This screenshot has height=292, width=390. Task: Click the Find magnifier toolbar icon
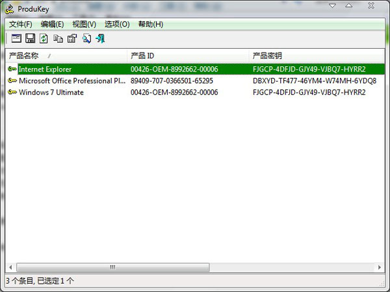pyautogui.click(x=86, y=39)
